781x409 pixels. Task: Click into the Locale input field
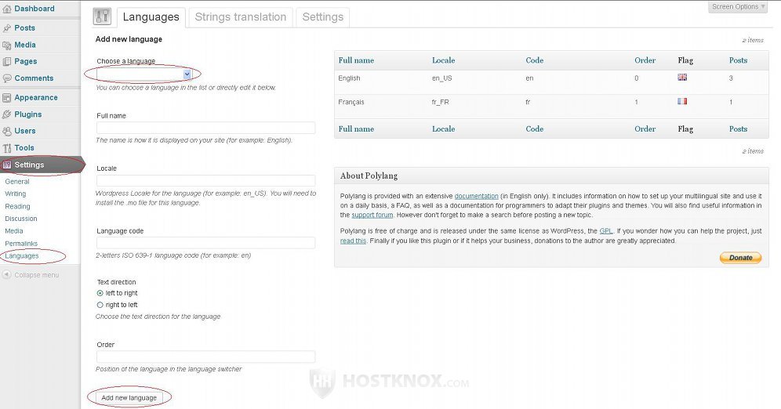205,181
